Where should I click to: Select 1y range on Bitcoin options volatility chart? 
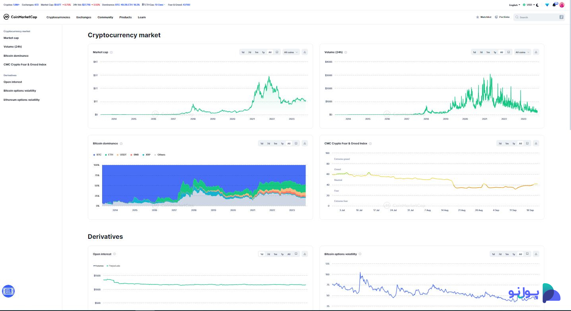click(514, 254)
